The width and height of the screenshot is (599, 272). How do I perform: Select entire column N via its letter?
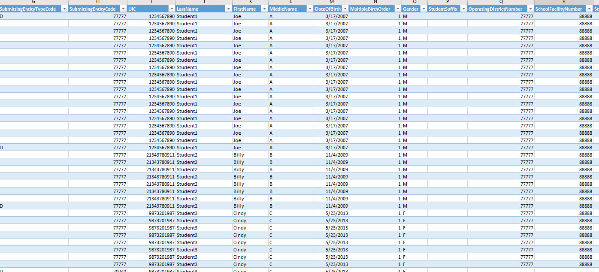pyautogui.click(x=375, y=2)
